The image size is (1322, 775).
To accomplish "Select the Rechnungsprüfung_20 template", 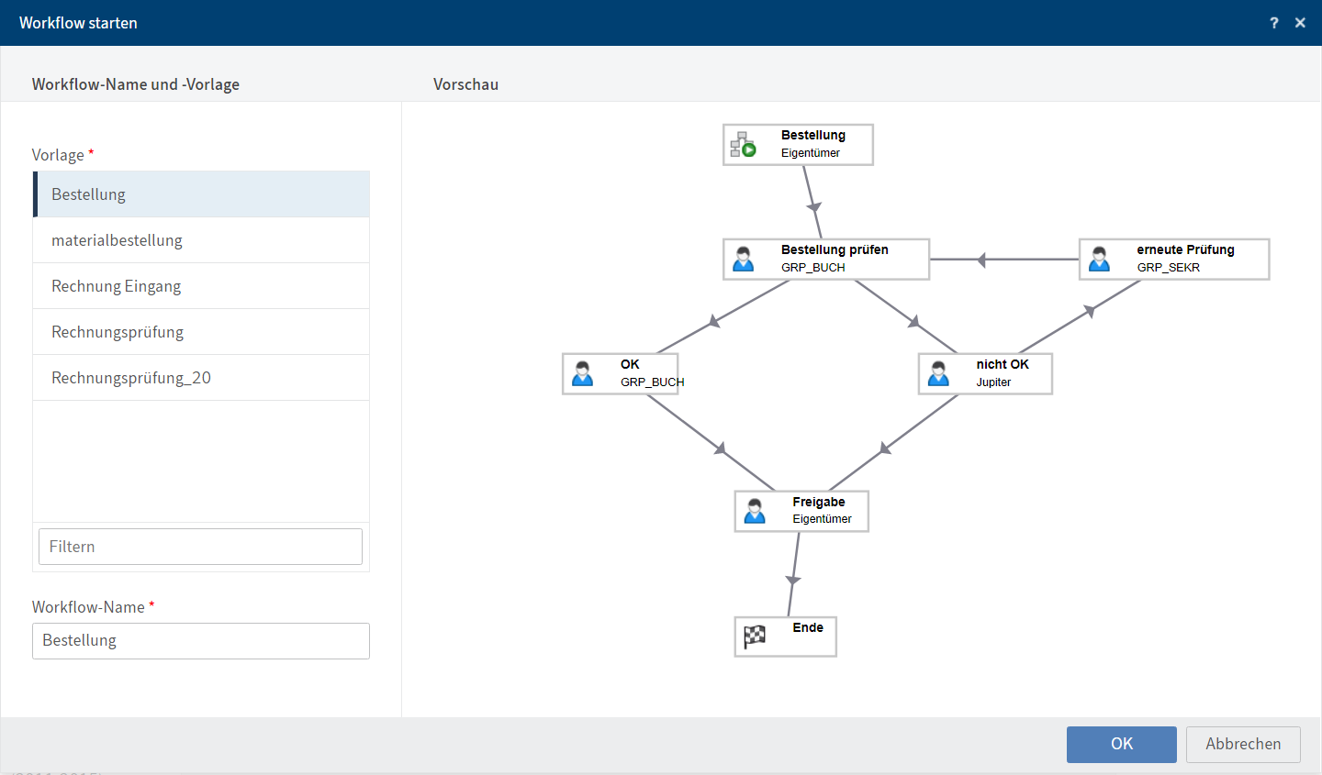I will pyautogui.click(x=201, y=378).
